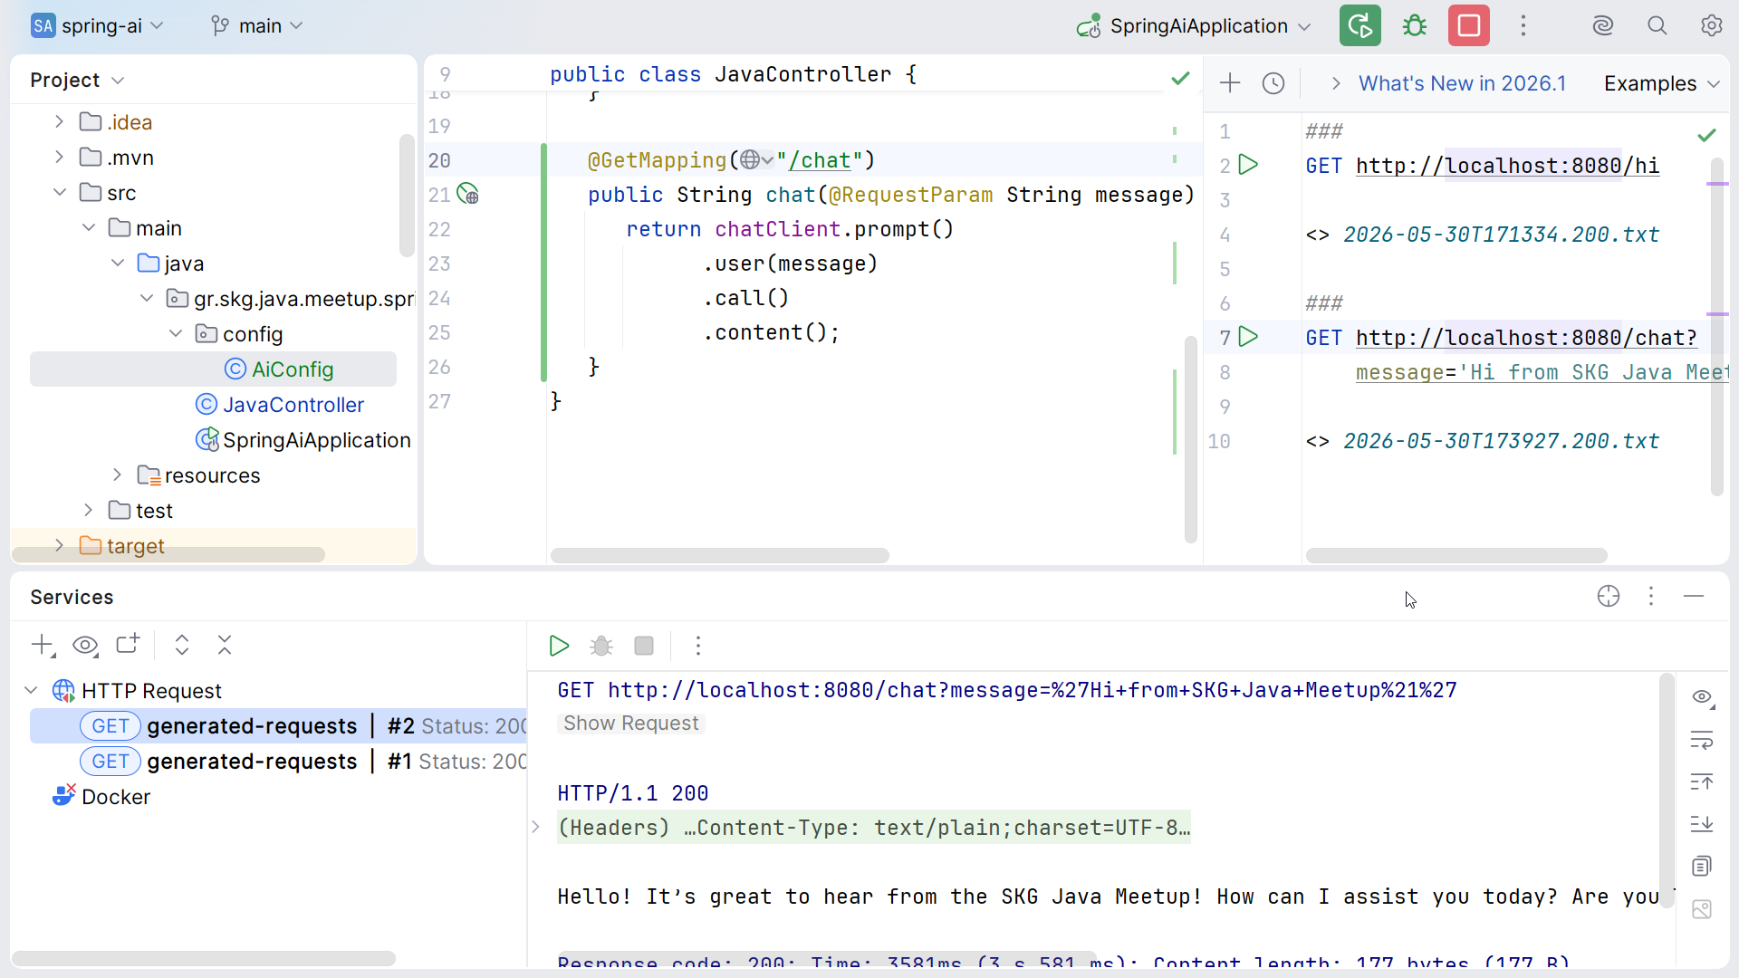The width and height of the screenshot is (1739, 978).
Task: Click the Services stop square icon
Action: [644, 646]
